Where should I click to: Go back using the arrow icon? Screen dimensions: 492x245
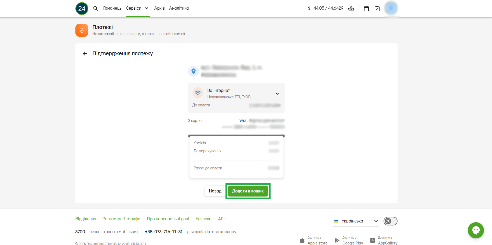[x=85, y=54]
